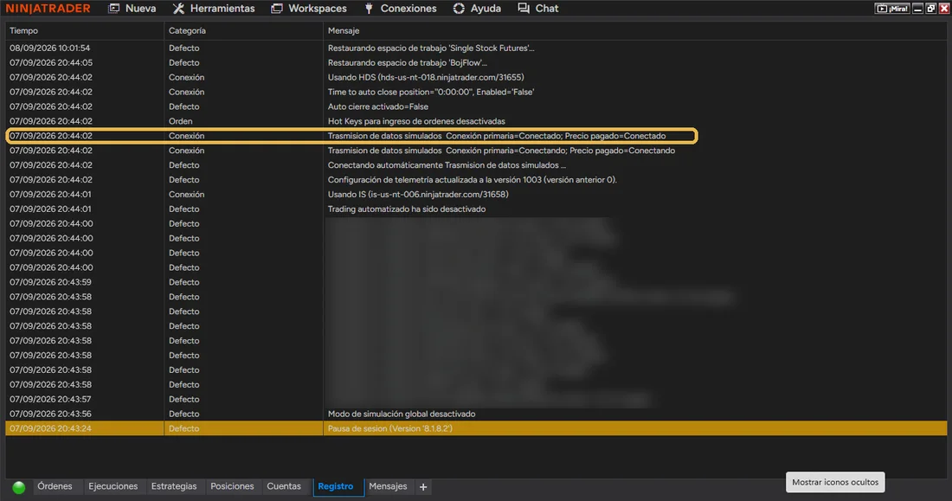This screenshot has width=952, height=501.
Task: Click the timestamp 07/09/2026 20:43:24
Action: click(50, 428)
